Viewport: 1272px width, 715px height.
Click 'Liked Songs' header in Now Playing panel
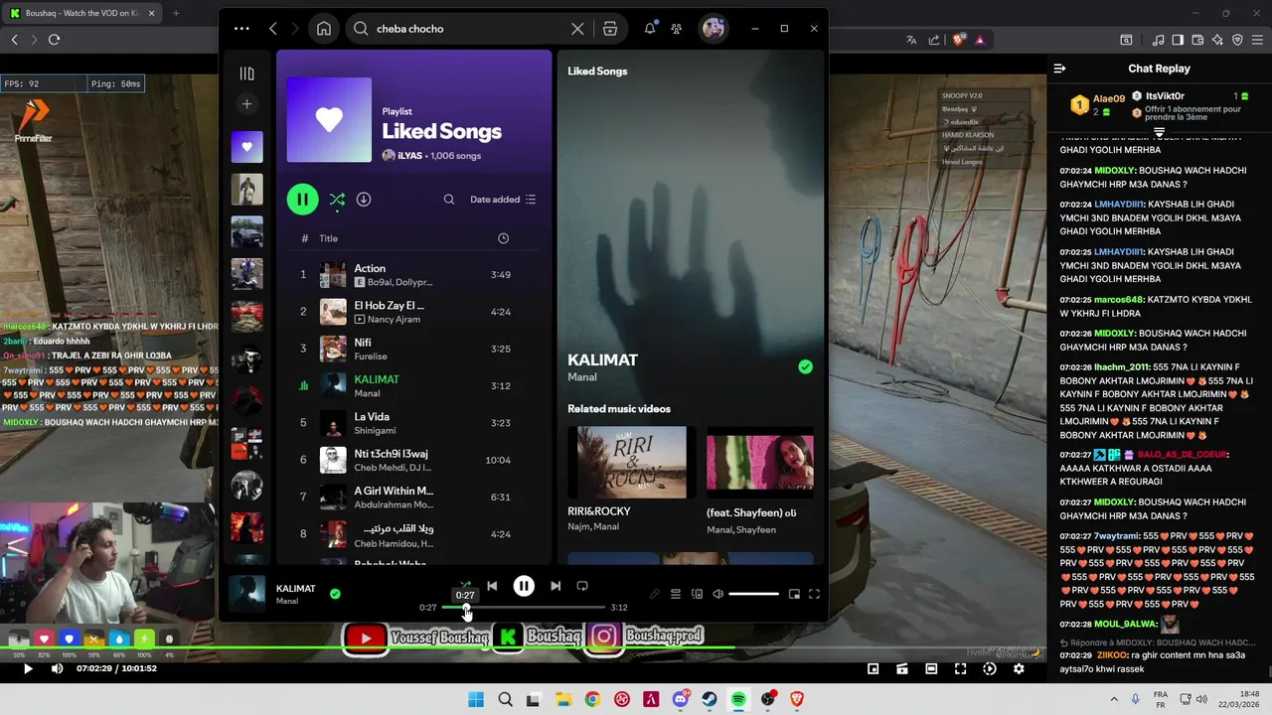coord(597,71)
